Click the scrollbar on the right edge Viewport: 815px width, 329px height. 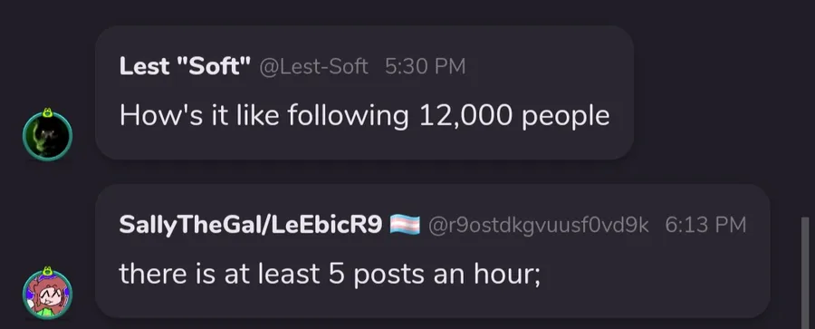[805, 273]
